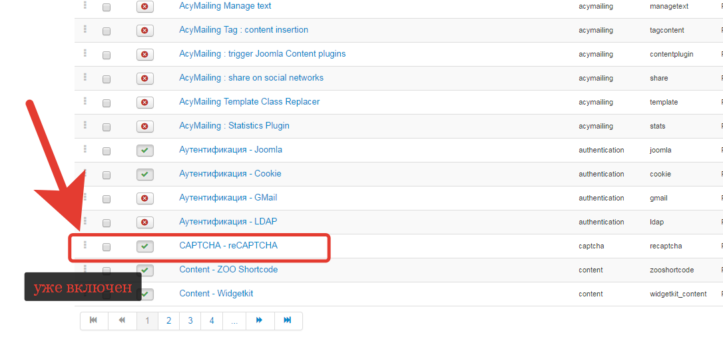Grab drag handle of Аутентификация - Joomla row
The height and width of the screenshot is (359, 723).
pos(85,149)
